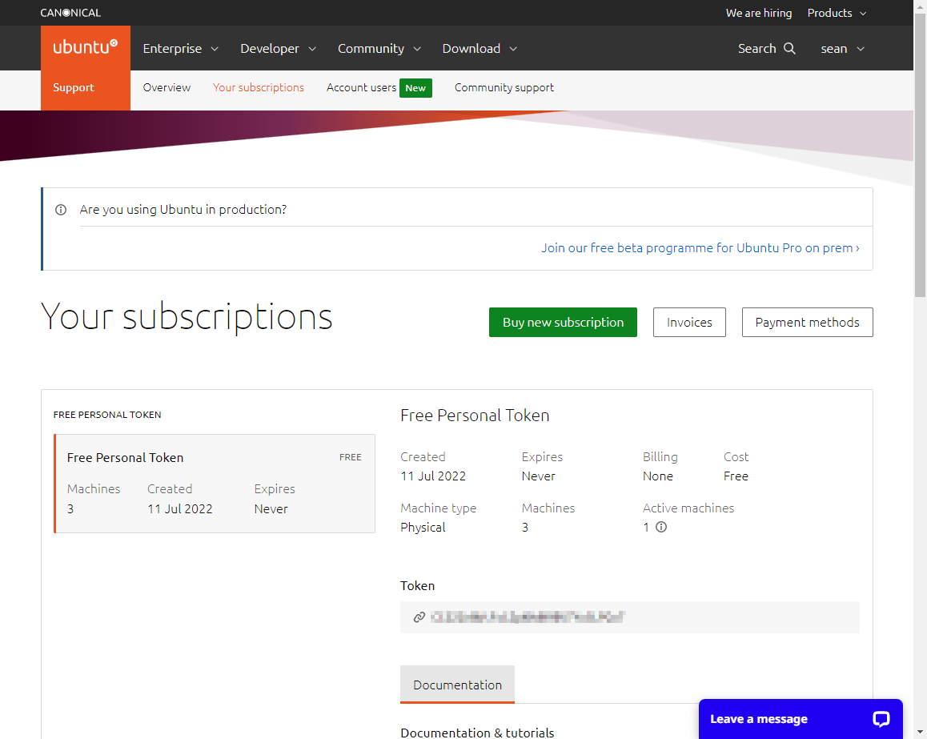Select the Documentation tab
927x739 pixels.
coord(457,685)
